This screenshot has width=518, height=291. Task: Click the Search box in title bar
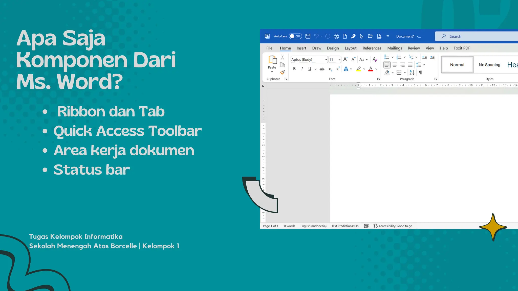point(477,36)
